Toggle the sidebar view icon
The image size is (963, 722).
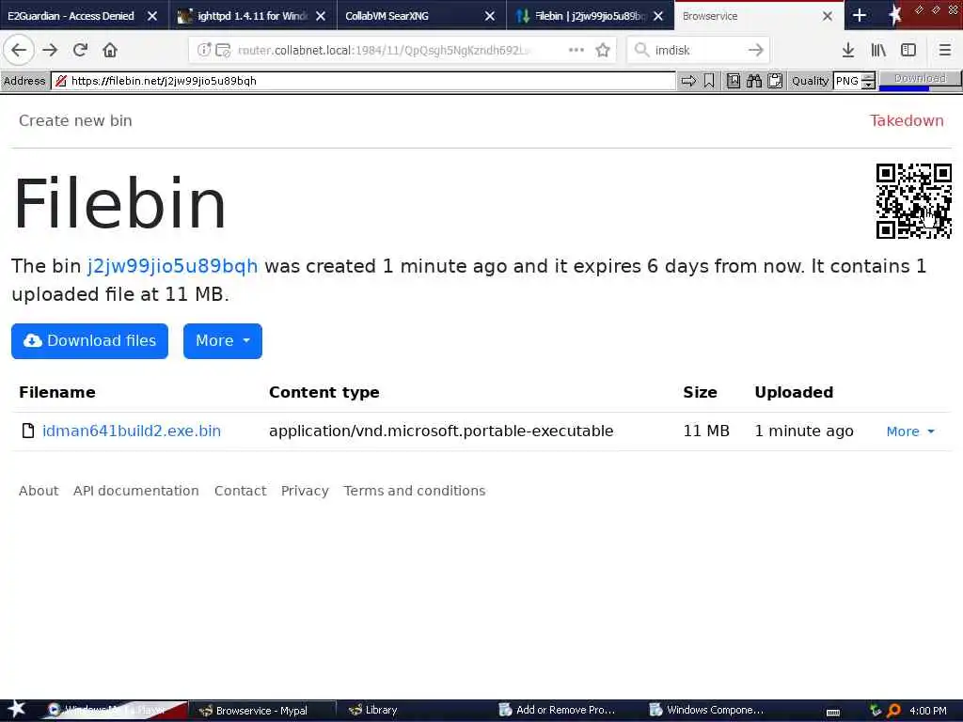pyautogui.click(x=908, y=50)
